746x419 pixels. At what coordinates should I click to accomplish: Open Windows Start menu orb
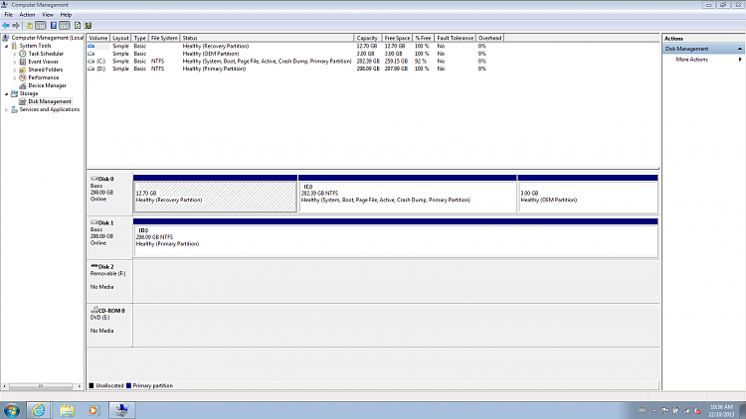coord(11,410)
